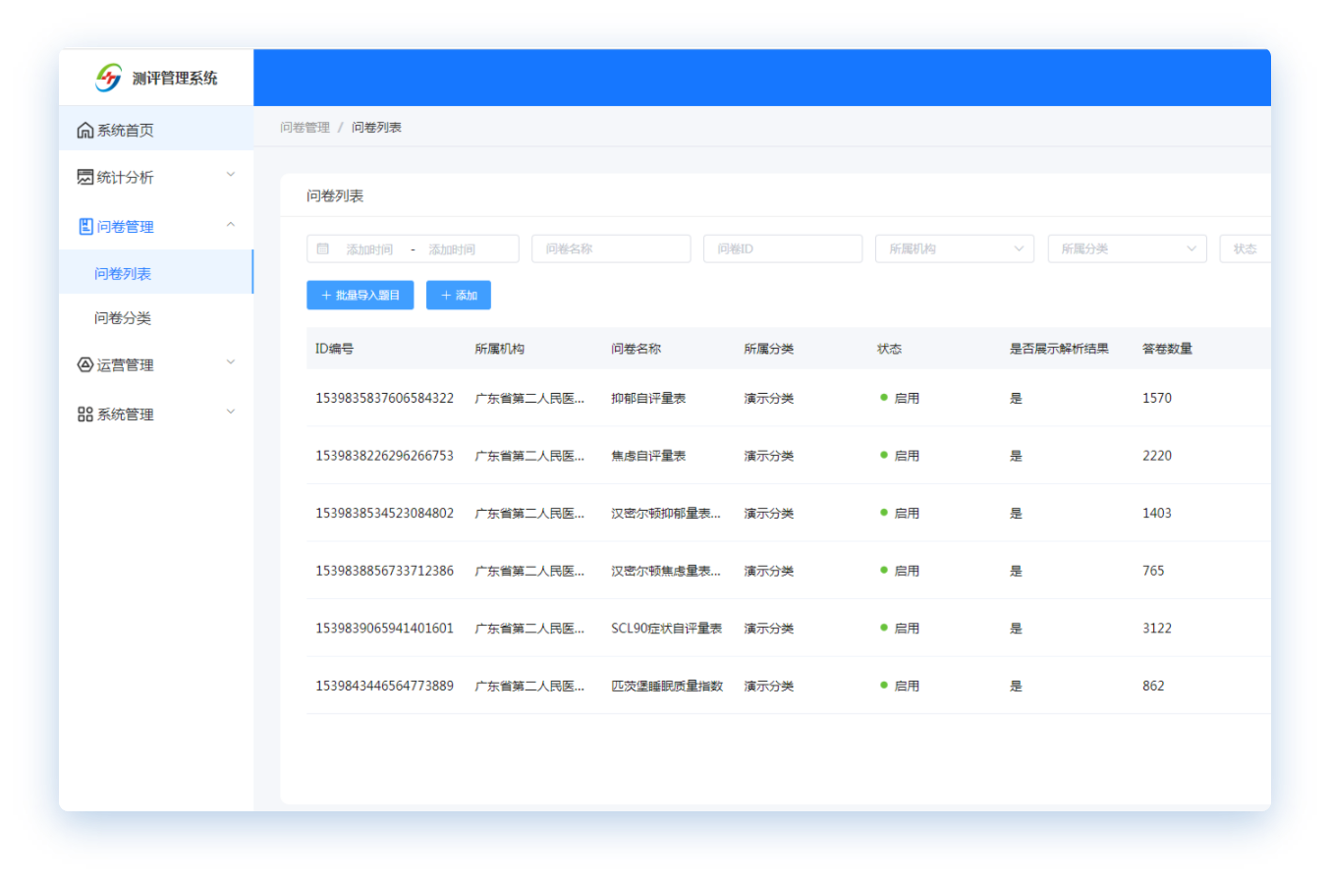1330x882 pixels.
Task: Click the book icon beside 问卷管理
Action: [85, 227]
